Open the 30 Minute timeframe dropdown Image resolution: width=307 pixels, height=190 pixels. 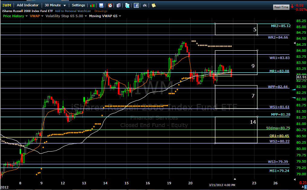[x=55, y=5]
